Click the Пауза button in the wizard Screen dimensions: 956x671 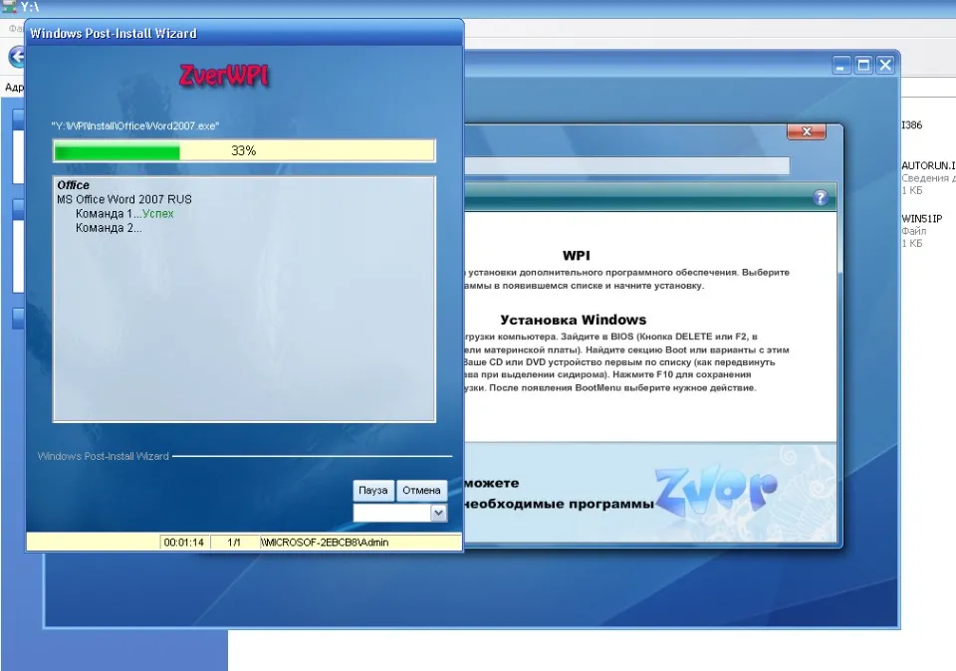[x=373, y=490]
